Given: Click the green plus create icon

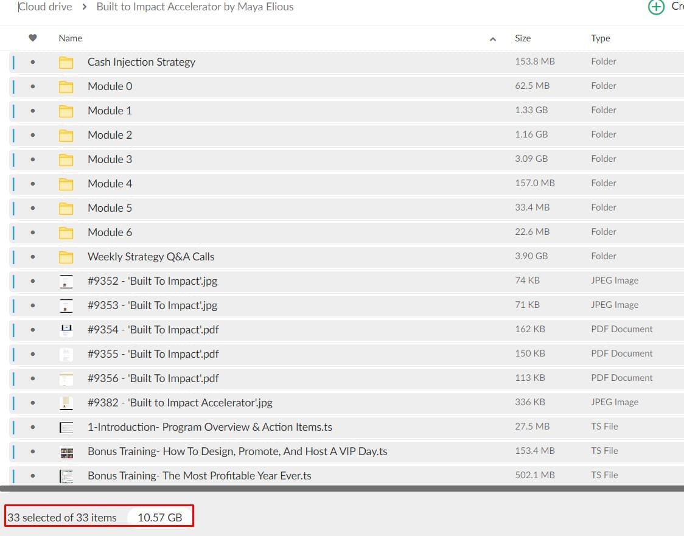Looking at the screenshot, I should pyautogui.click(x=656, y=7).
